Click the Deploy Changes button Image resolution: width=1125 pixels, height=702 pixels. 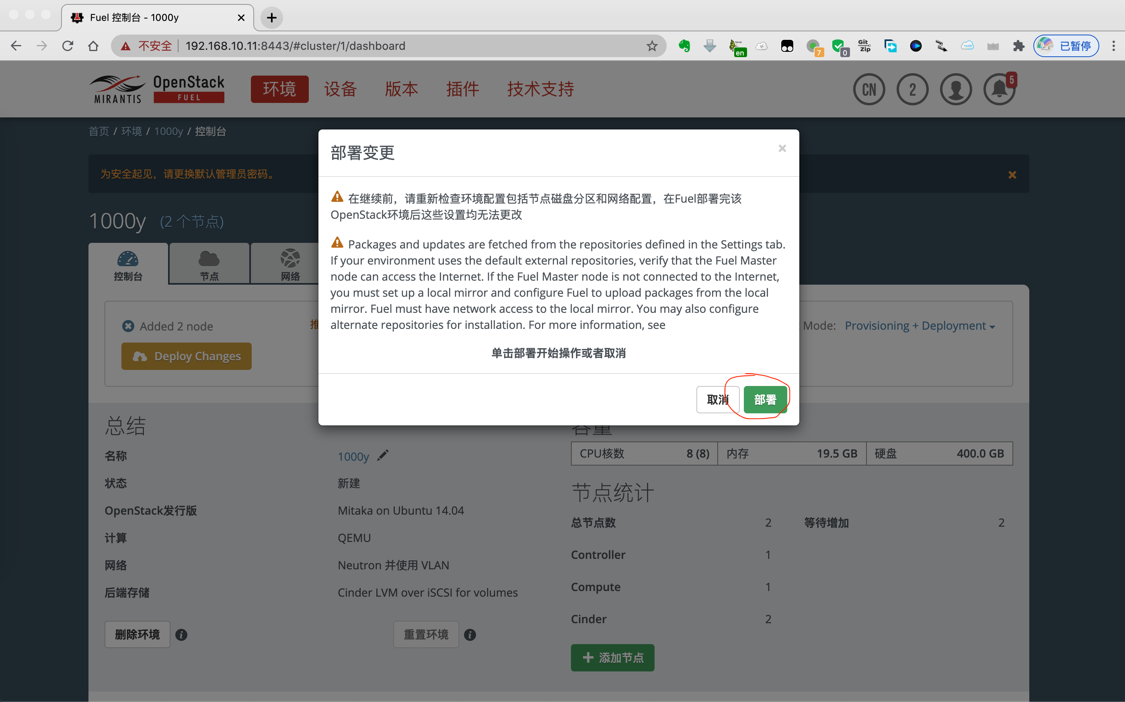pyautogui.click(x=186, y=356)
